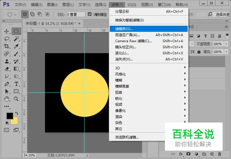Click the opacity 100% value field
Image resolution: width=231 pixels, height=159 pixels.
pyautogui.click(x=218, y=44)
